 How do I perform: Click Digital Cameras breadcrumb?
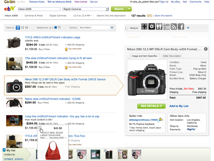(x=58, y=16)
